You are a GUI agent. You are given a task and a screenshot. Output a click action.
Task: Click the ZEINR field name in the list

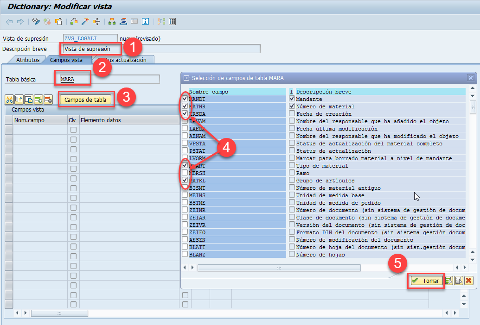(x=197, y=210)
